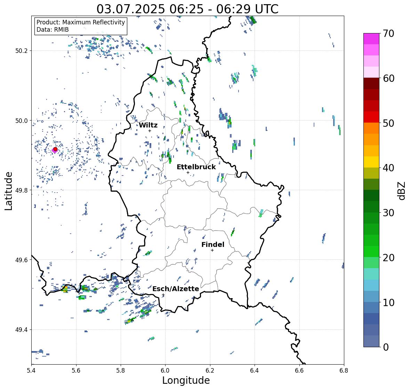Click the latitude tick label 49.8

click(x=22, y=190)
